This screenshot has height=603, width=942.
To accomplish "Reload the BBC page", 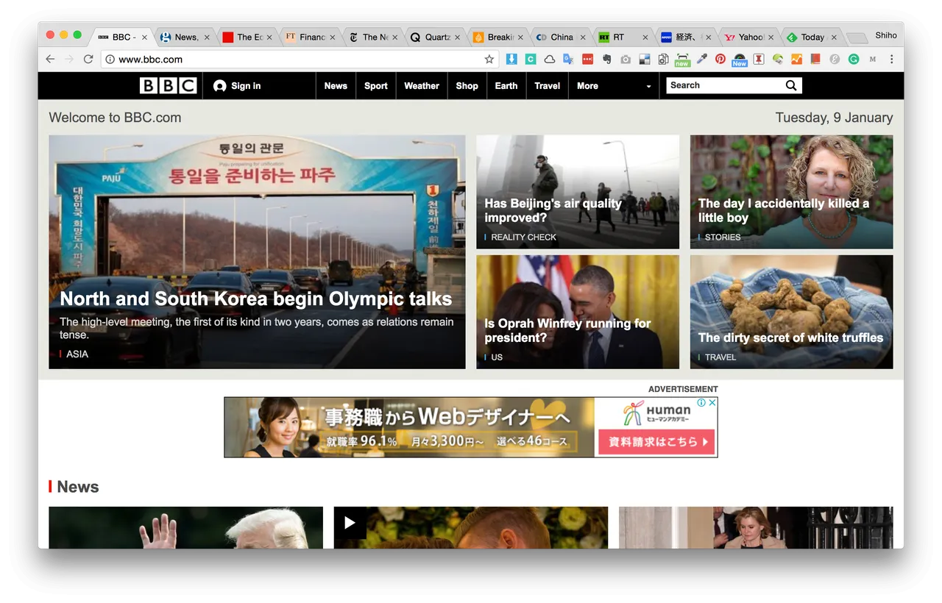I will 88,59.
